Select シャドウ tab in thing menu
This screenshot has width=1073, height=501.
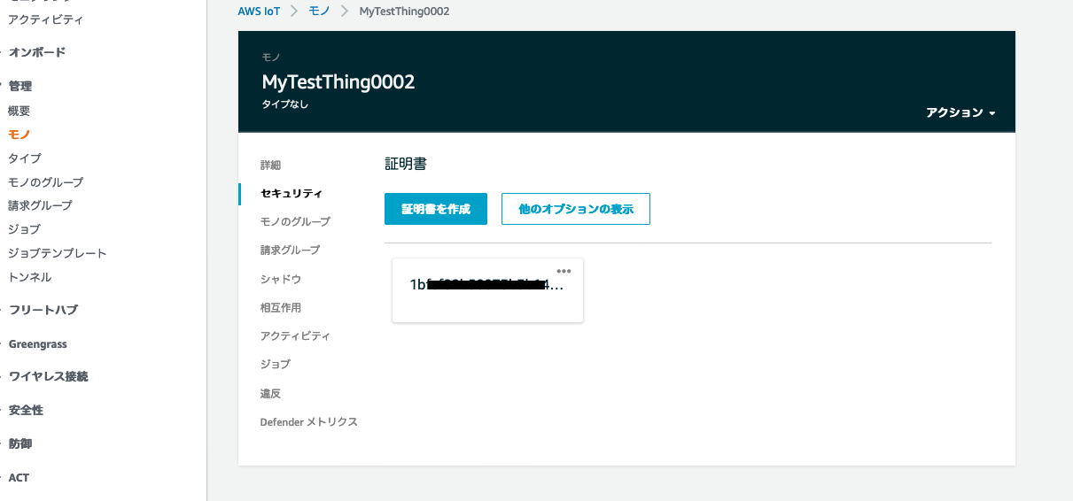(281, 279)
